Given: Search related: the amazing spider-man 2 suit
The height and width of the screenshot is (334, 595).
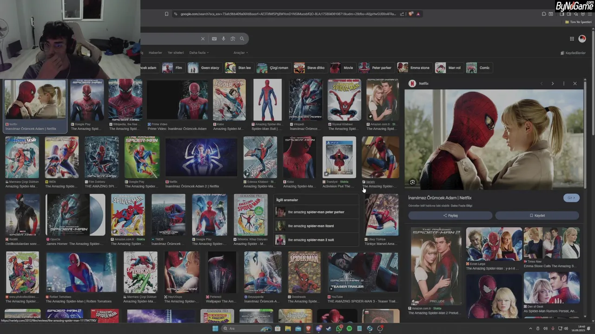Looking at the screenshot, I should 316,240.
